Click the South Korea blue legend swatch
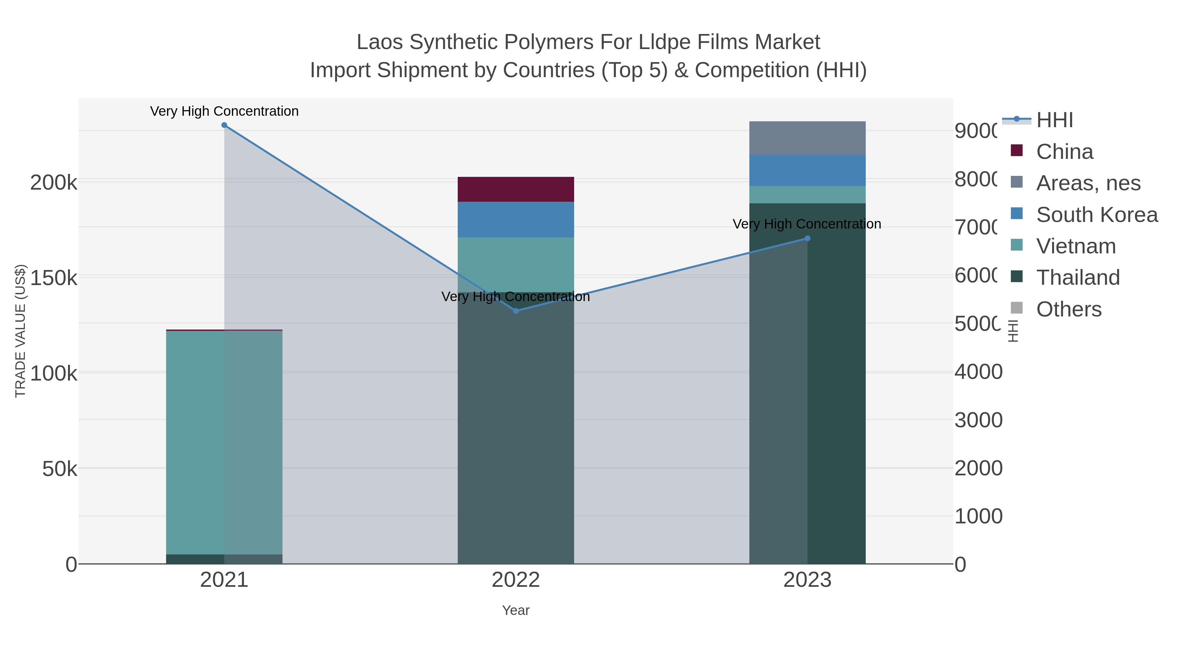 click(1016, 213)
